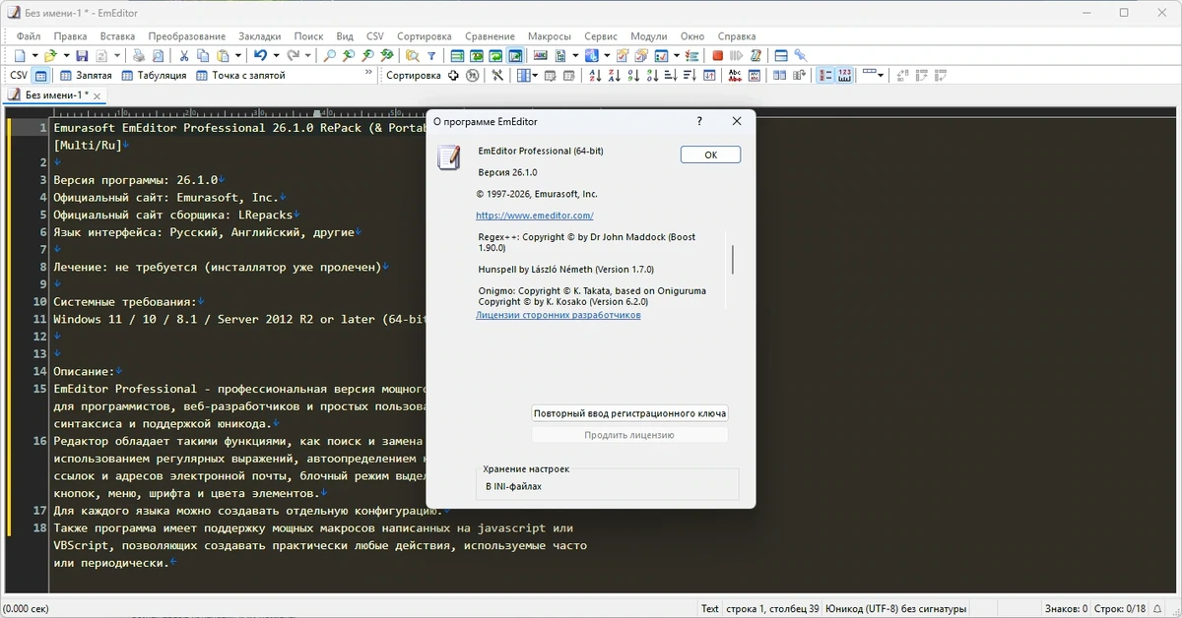
Task: Toggle Запятая (comma) CSV mode
Action: click(86, 76)
